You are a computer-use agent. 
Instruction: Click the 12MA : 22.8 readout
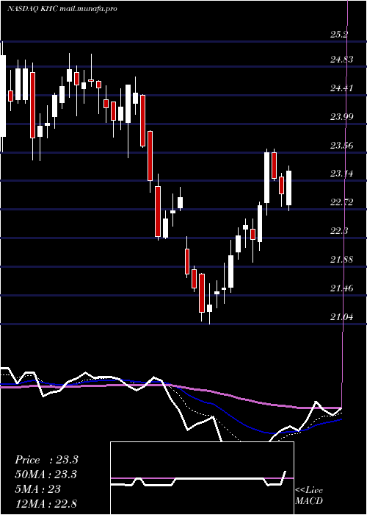click(x=46, y=503)
